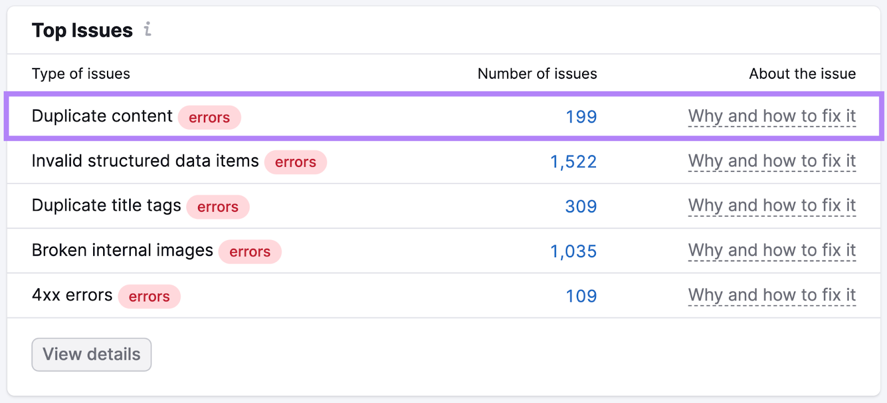Click the errors badge beside 4xx errors
This screenshot has height=403, width=887.
point(149,297)
